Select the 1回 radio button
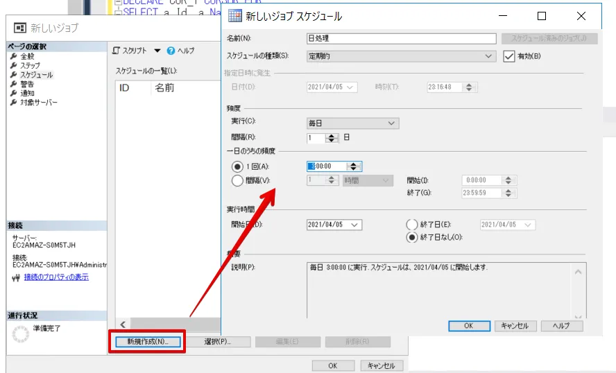The width and height of the screenshot is (616, 373). [x=238, y=166]
